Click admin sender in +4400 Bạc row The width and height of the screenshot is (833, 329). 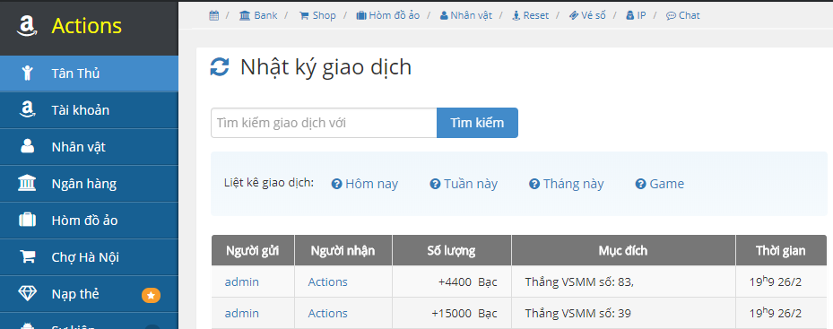242,281
